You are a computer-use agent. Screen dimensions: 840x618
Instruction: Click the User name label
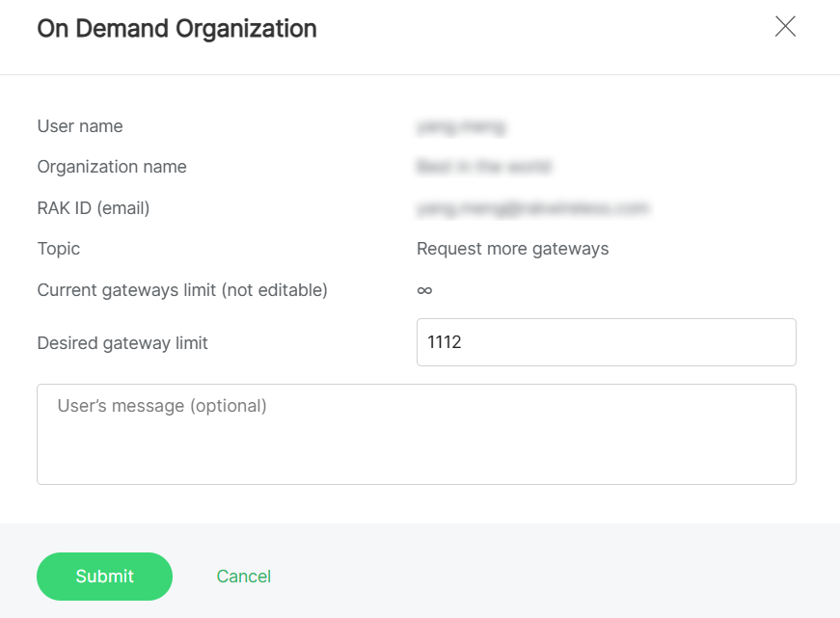point(79,126)
